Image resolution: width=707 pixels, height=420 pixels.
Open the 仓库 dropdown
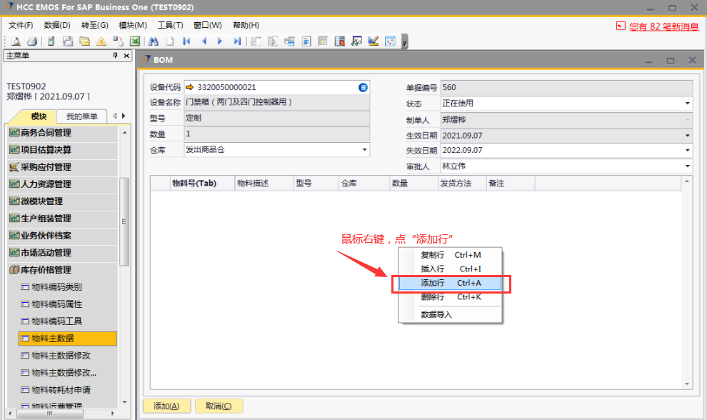[364, 150]
